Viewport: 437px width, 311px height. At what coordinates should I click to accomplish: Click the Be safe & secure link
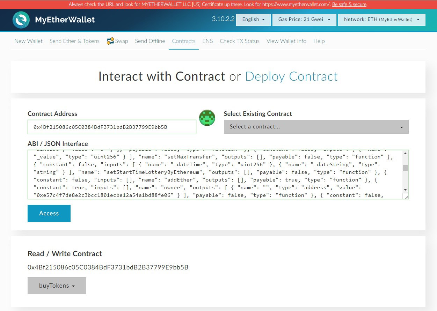pyautogui.click(x=349, y=5)
